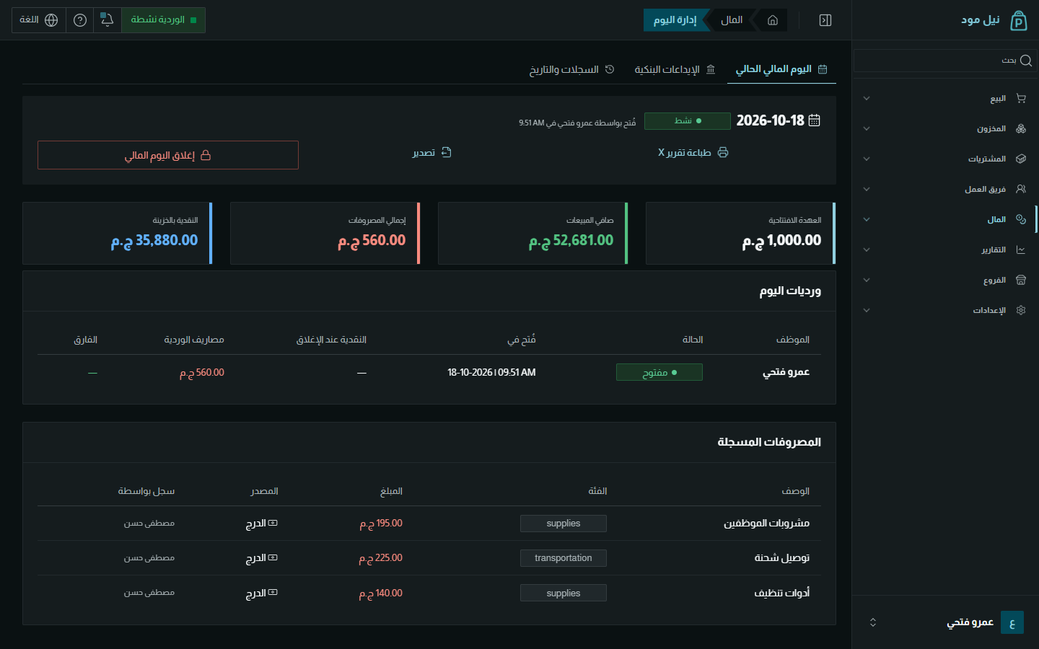Screen dimensions: 1039x649
Task: Expand the الإعدادات sidebar section chevron
Action: [867, 310]
